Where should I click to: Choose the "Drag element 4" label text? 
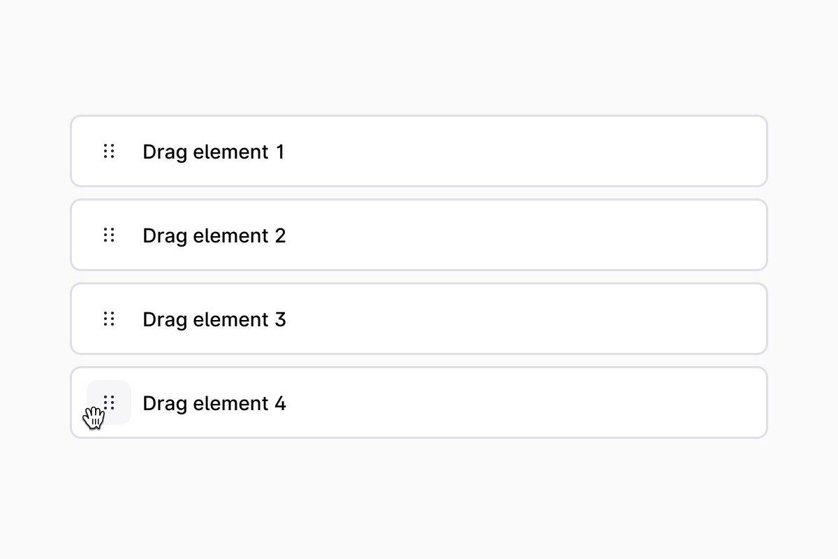214,403
